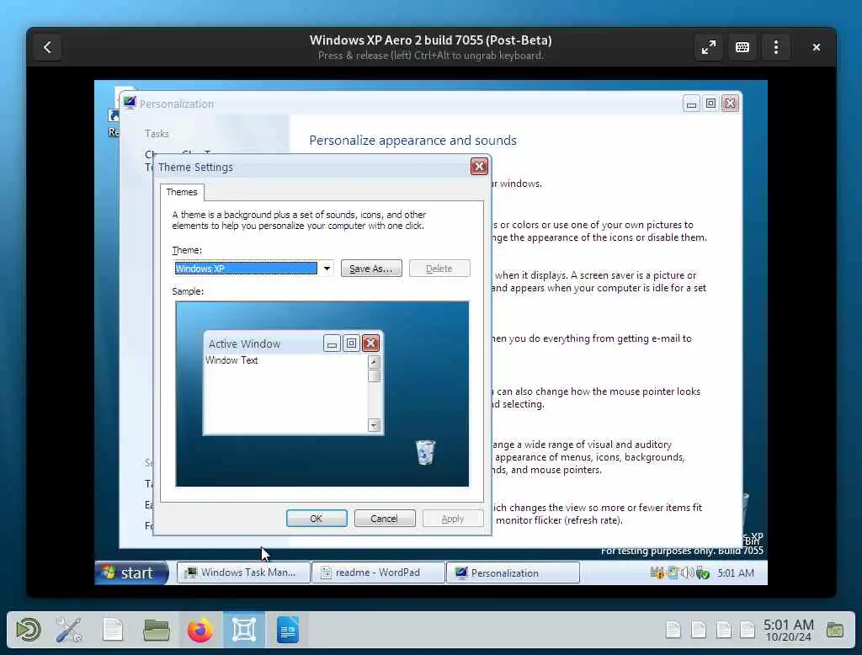Switch to the Themes tab

182,192
